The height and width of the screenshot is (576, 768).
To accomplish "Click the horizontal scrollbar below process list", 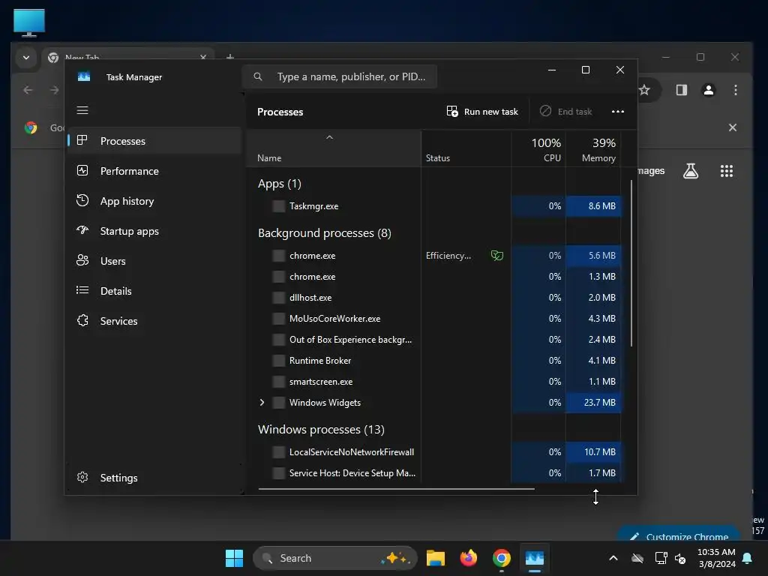I will (x=396, y=488).
